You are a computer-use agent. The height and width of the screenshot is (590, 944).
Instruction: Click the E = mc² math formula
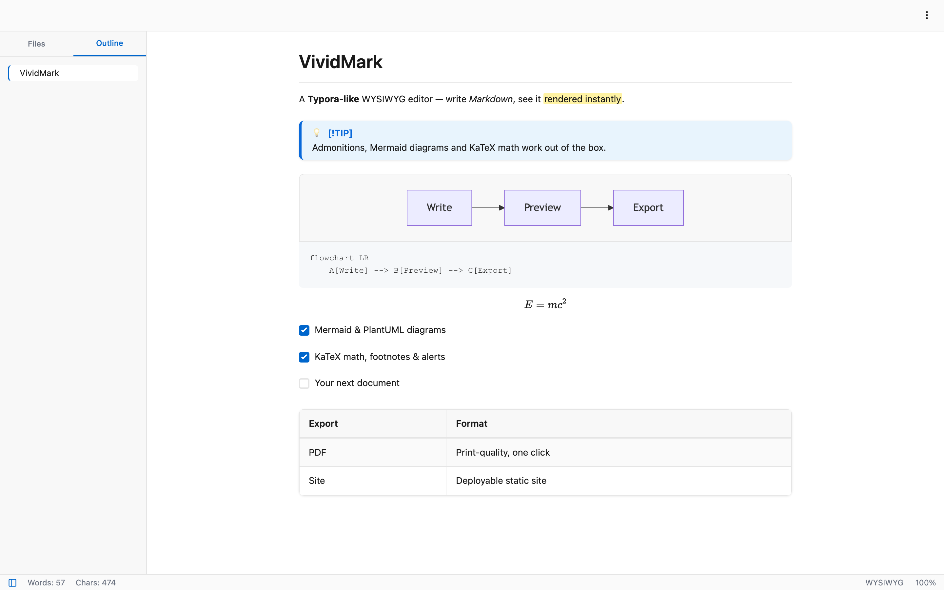(545, 304)
